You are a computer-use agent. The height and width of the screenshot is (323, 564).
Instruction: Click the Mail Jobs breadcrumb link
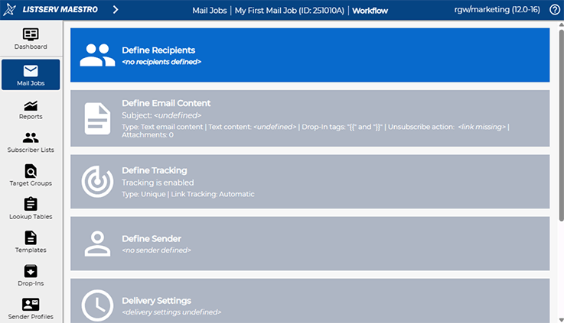pyautogui.click(x=209, y=11)
